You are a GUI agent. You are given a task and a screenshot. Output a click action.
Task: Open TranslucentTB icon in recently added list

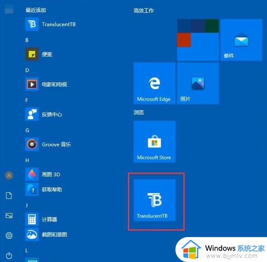tap(32, 24)
